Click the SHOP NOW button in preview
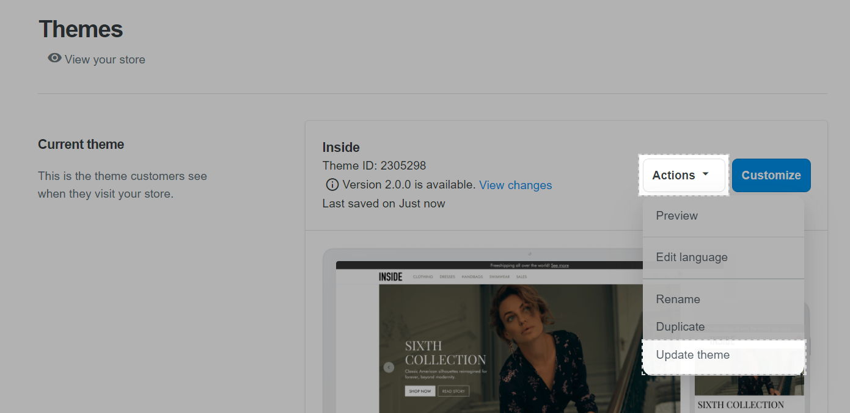Image resolution: width=850 pixels, height=413 pixels. click(420, 391)
